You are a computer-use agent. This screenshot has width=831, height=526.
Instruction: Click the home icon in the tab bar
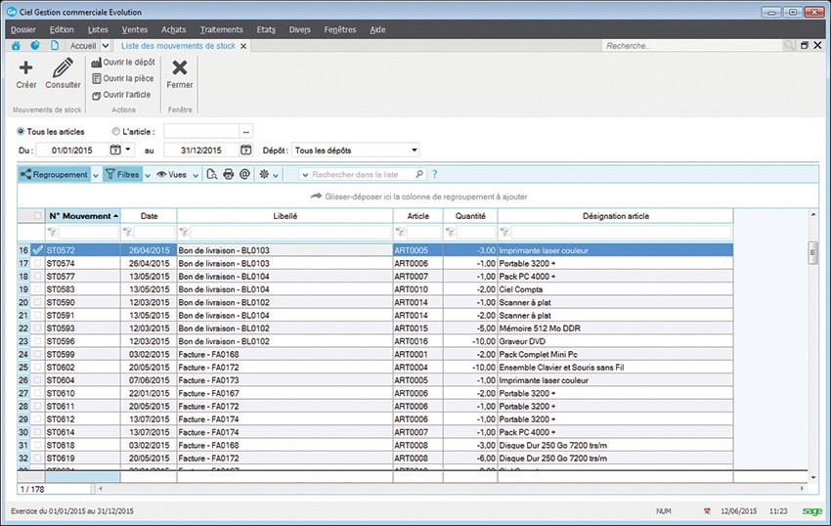pyautogui.click(x=16, y=46)
